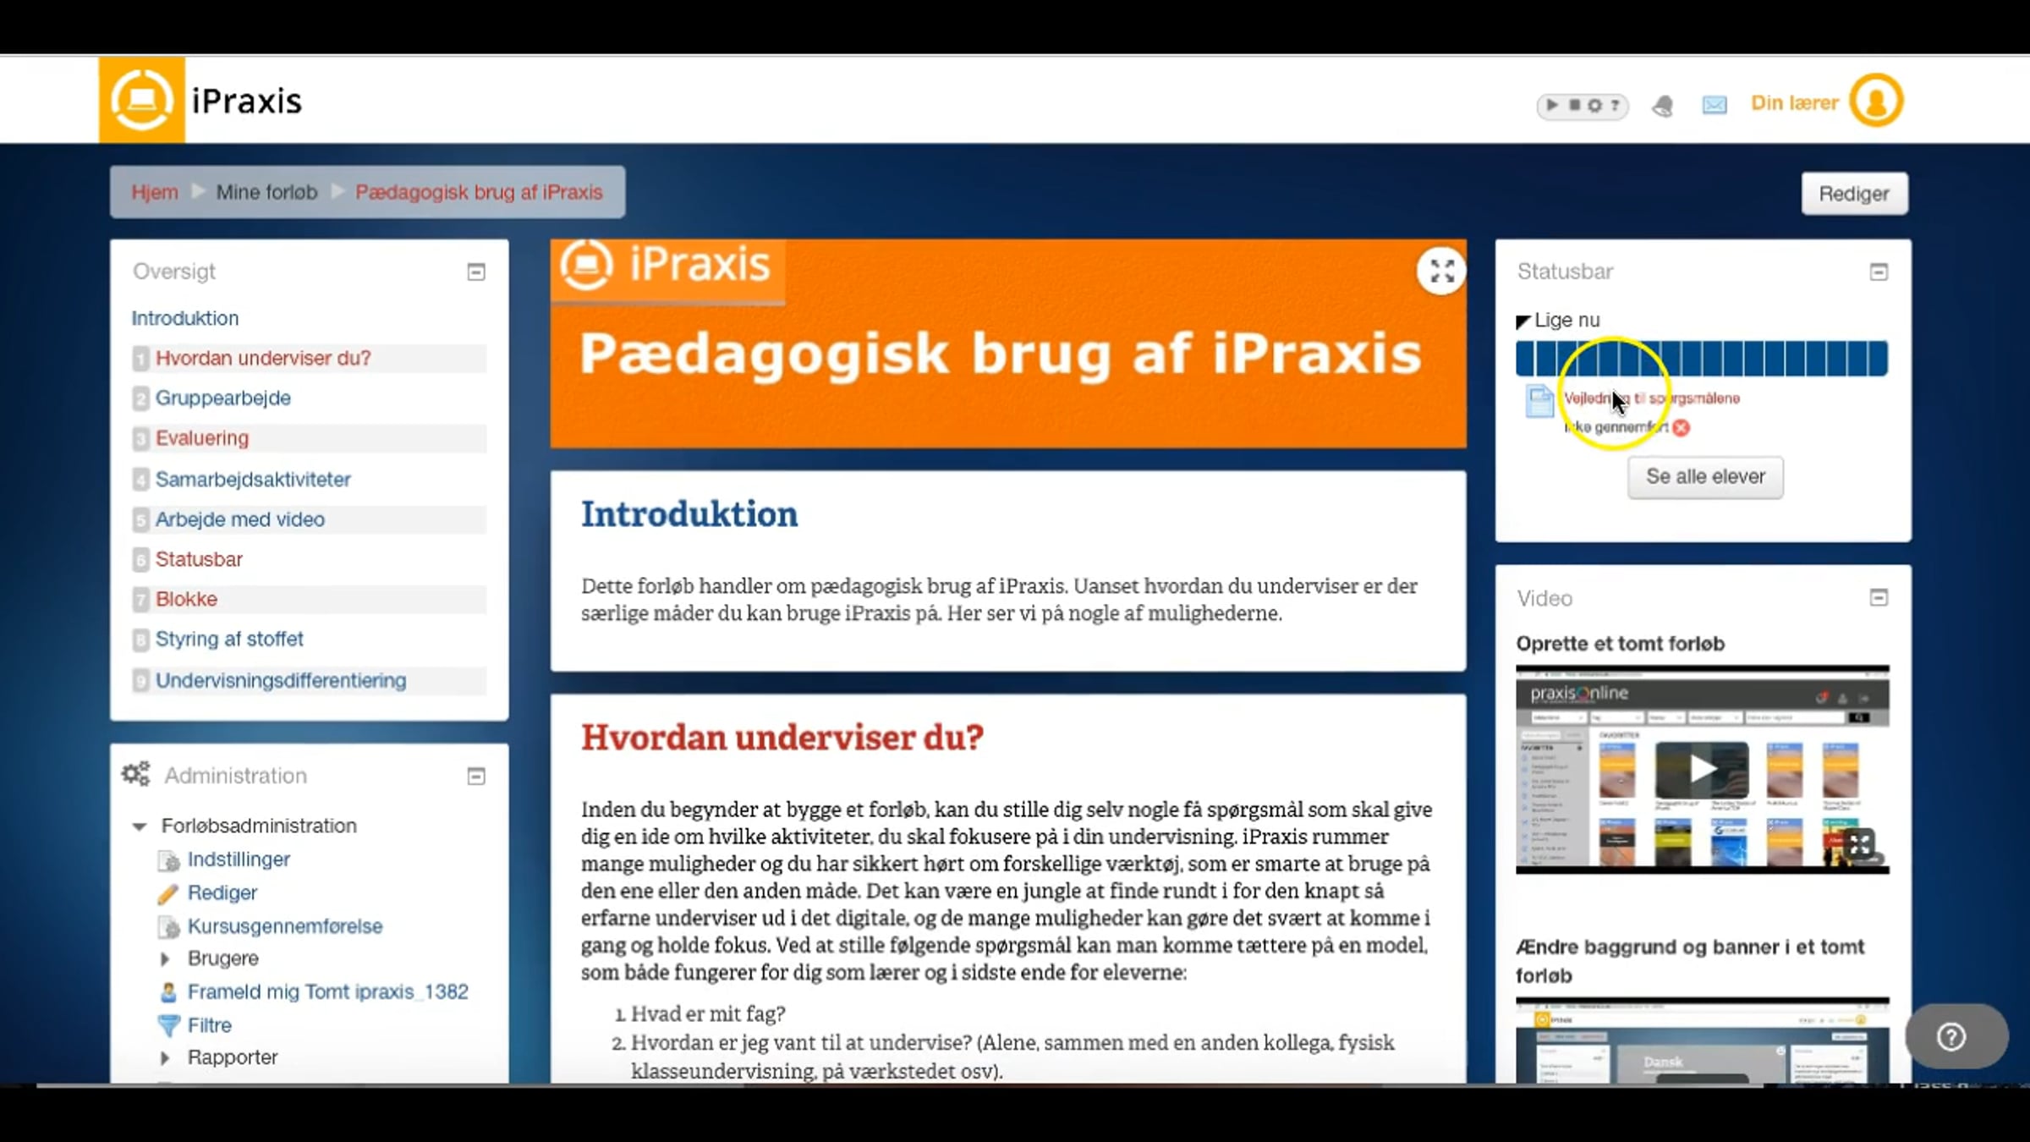Click the 'Oprette et tomt forløb' video title
2030x1142 pixels.
click(x=1621, y=644)
